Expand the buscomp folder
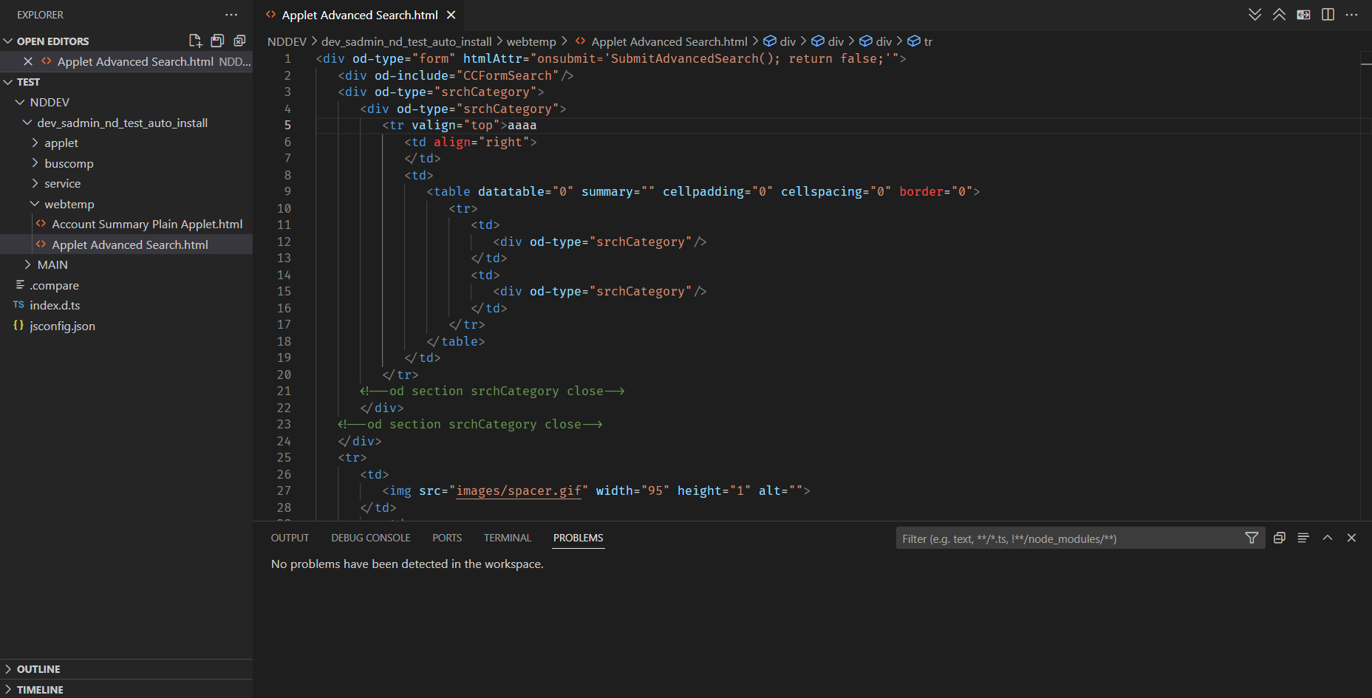1372x698 pixels. [35, 163]
